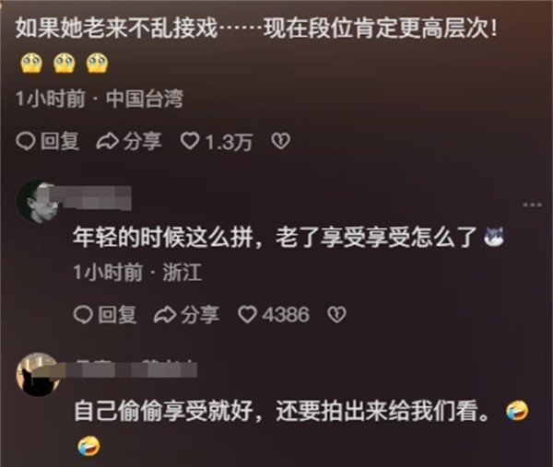Click the 中国台湾 location label
The height and width of the screenshot is (467, 553).
click(x=145, y=99)
